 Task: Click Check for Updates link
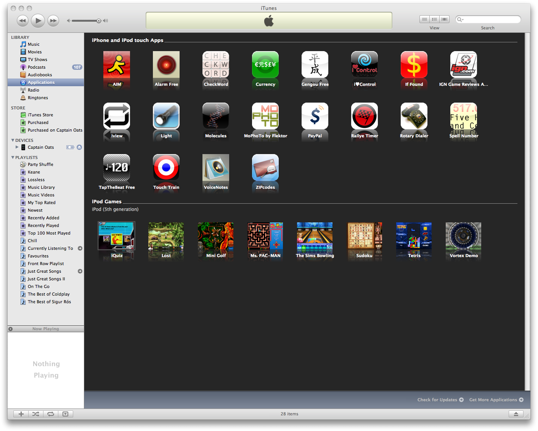pos(440,400)
